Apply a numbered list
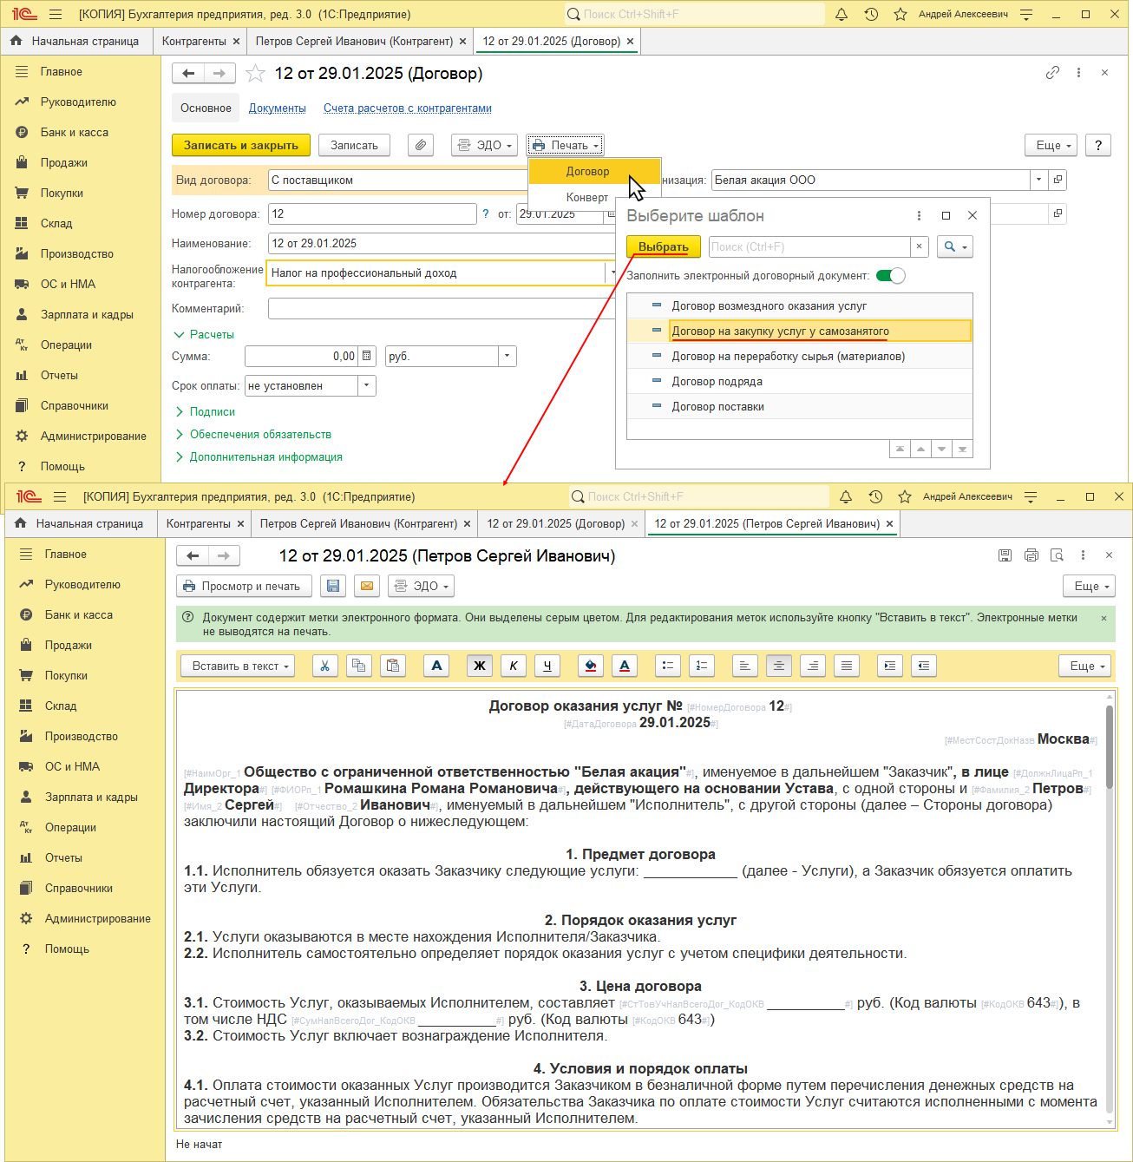 click(x=701, y=666)
